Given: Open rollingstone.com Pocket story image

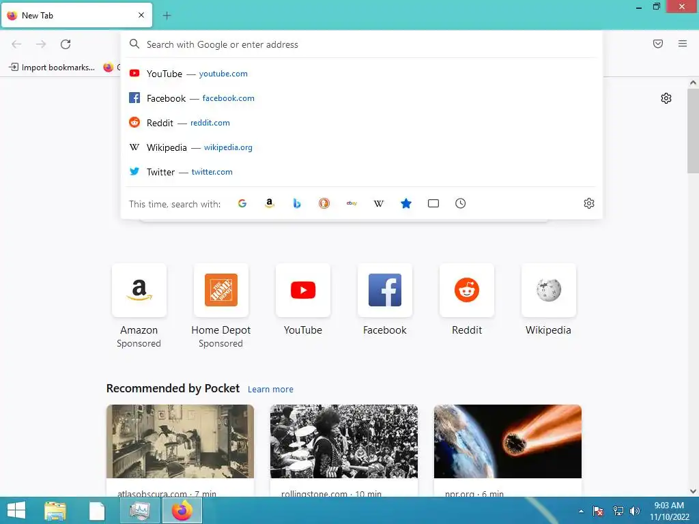Looking at the screenshot, I should 344,441.
